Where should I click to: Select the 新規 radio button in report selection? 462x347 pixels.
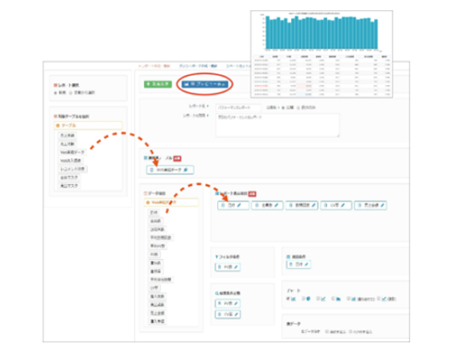tap(55, 93)
